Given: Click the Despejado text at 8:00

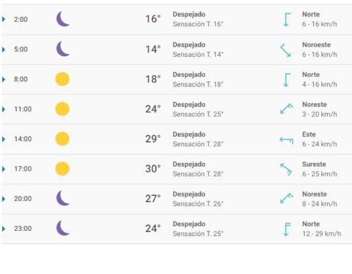Looking at the screenshot, I should click(189, 75).
